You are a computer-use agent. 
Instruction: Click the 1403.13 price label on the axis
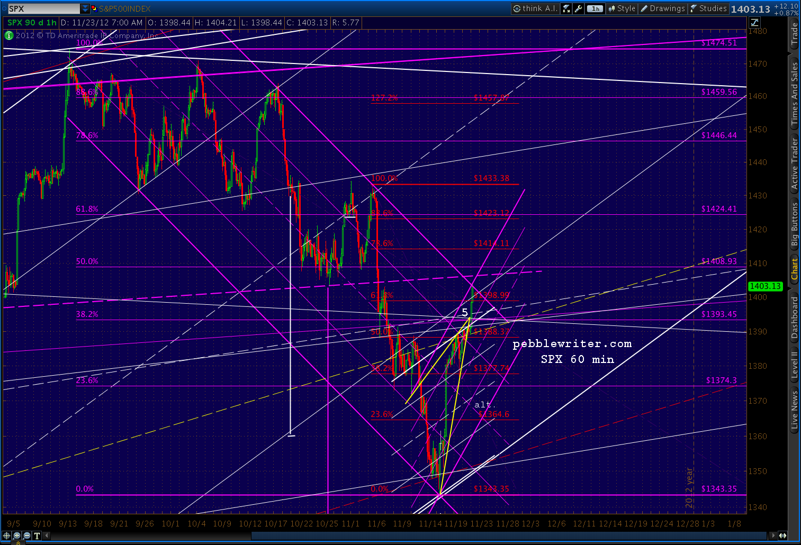(x=766, y=286)
